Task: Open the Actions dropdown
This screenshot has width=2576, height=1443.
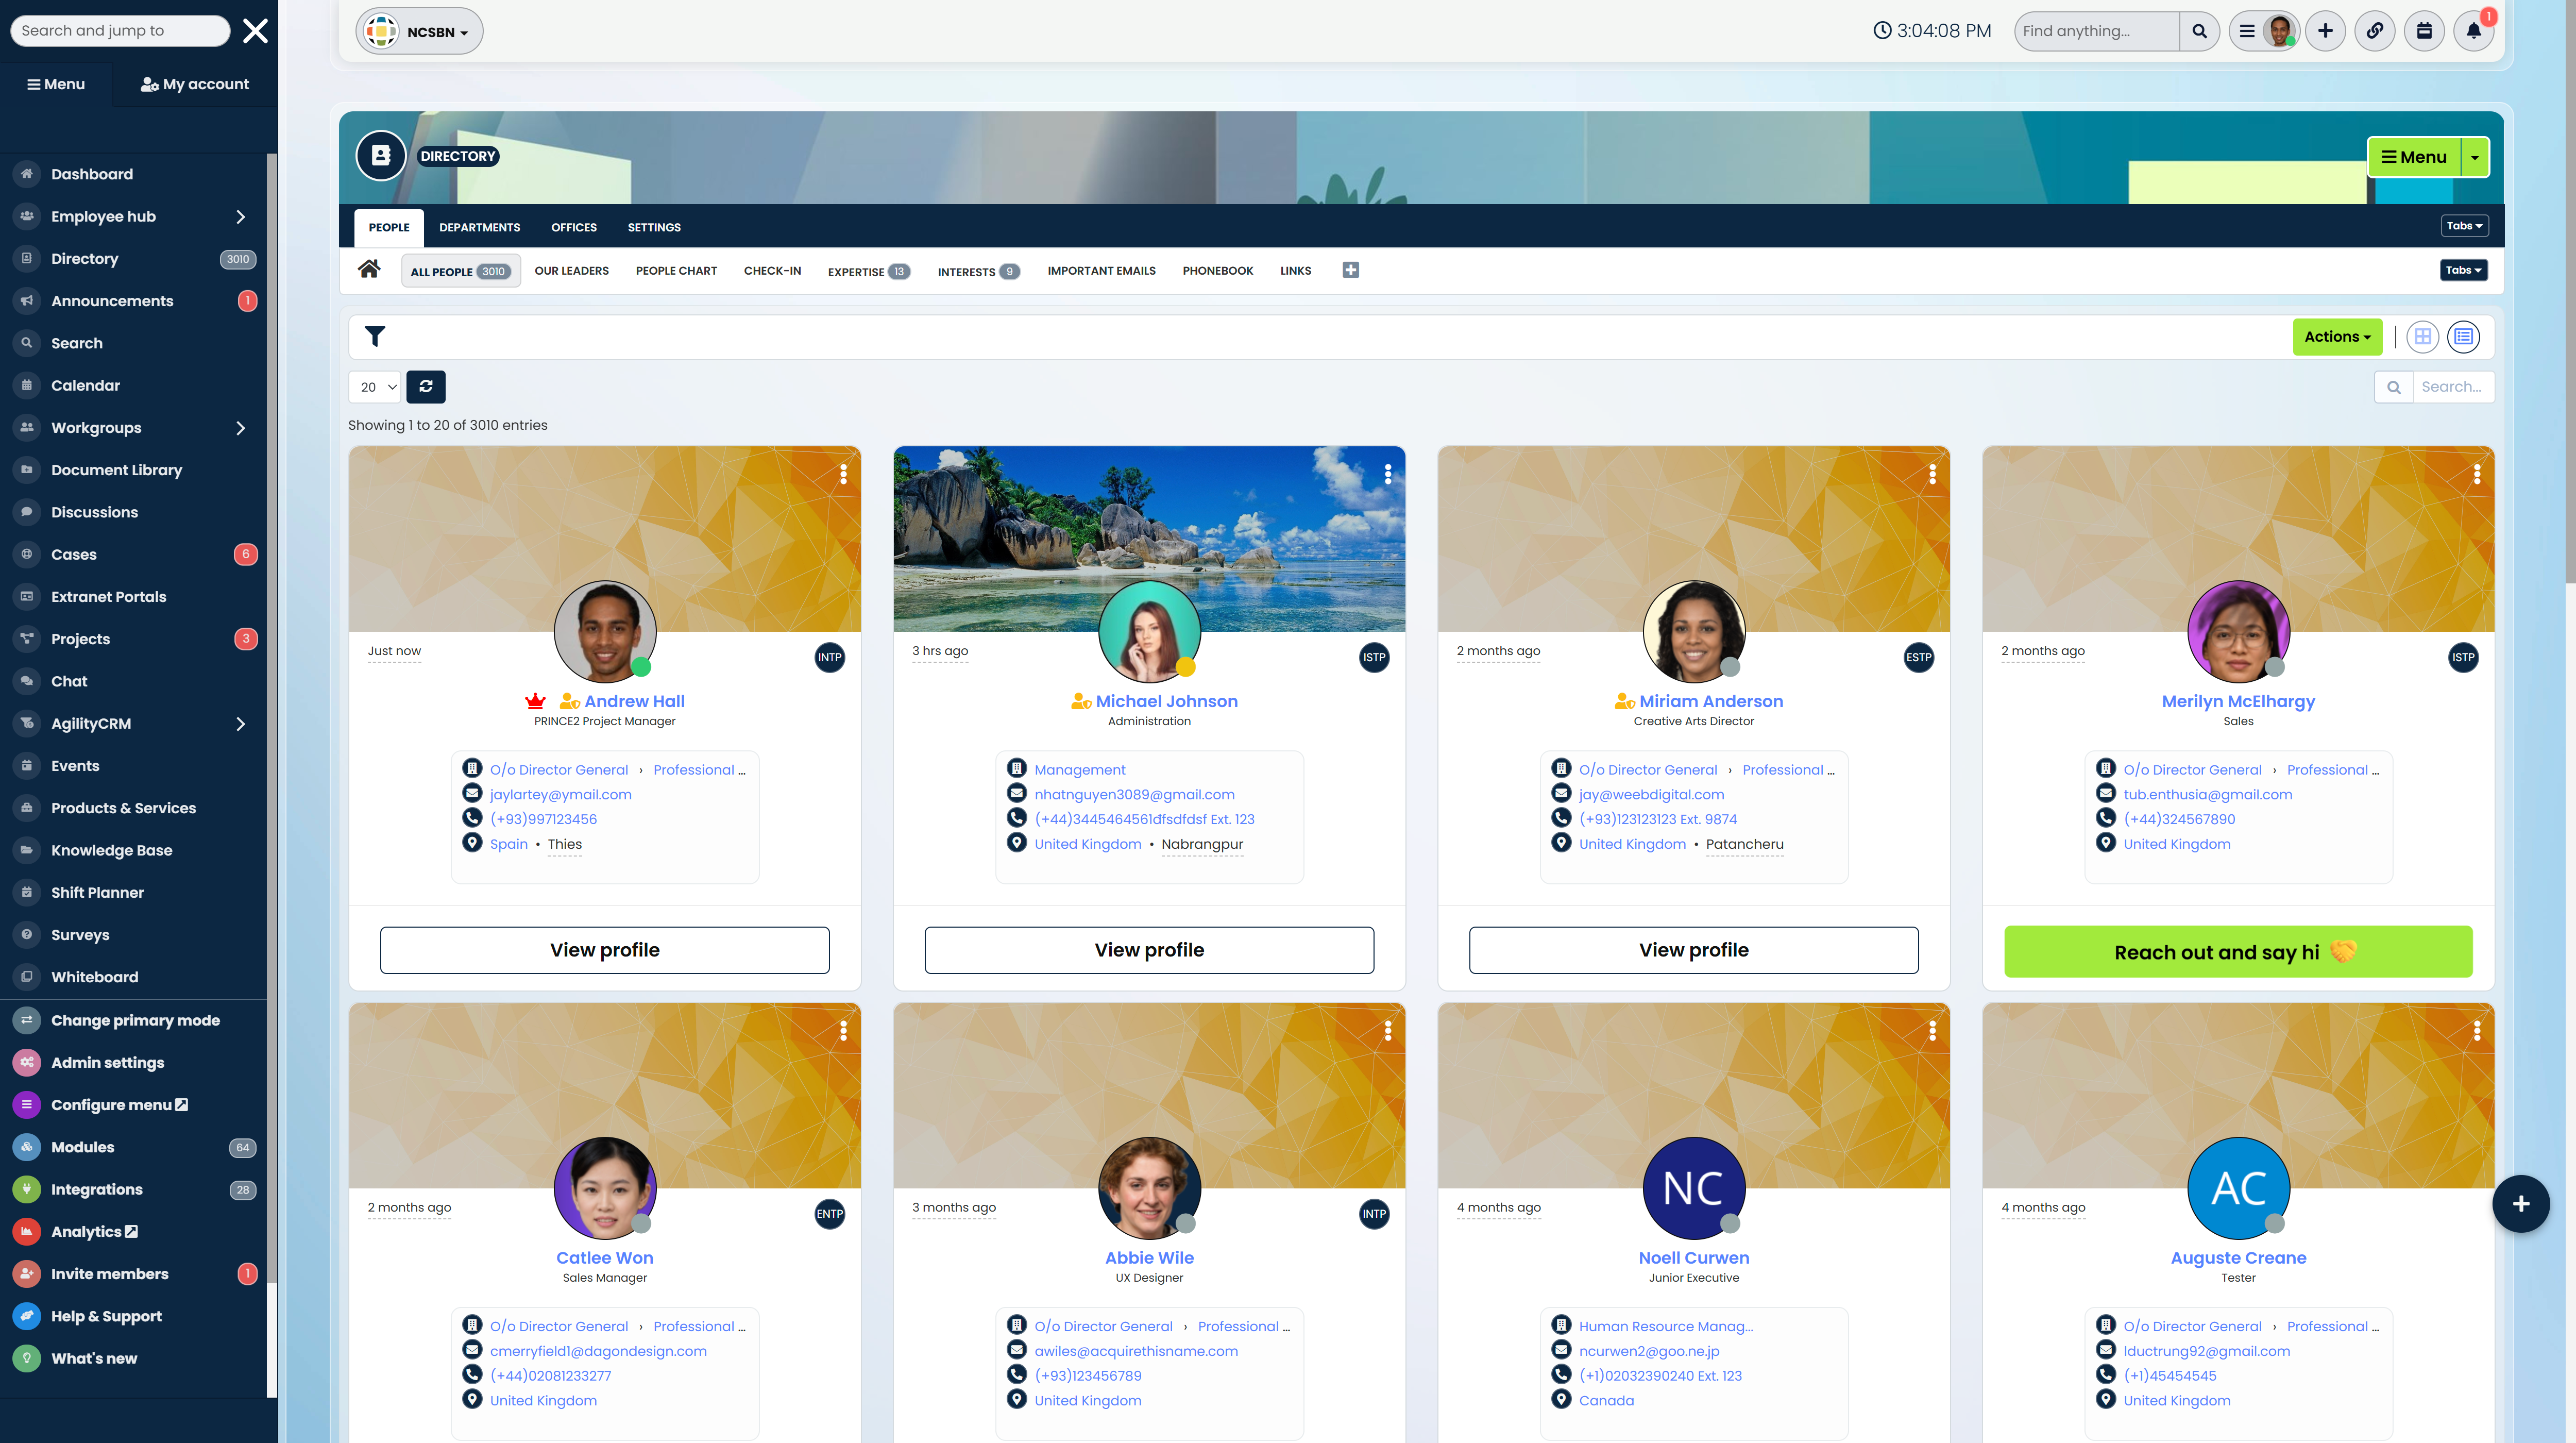Action: click(x=2337, y=337)
